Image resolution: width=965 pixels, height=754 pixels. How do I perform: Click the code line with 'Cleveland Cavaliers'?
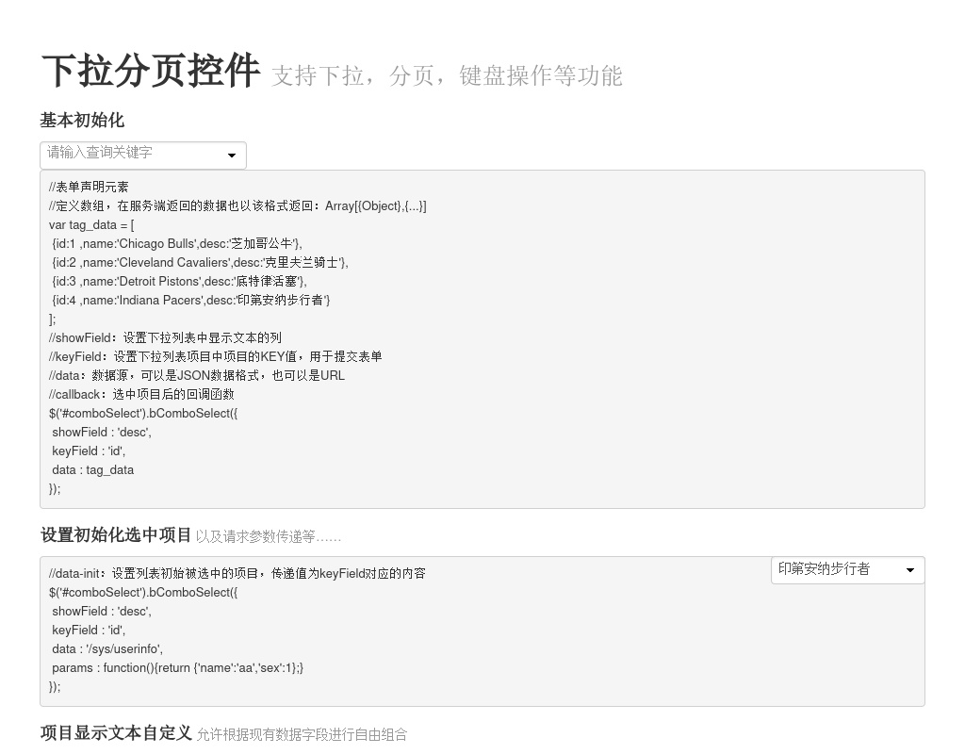point(200,263)
